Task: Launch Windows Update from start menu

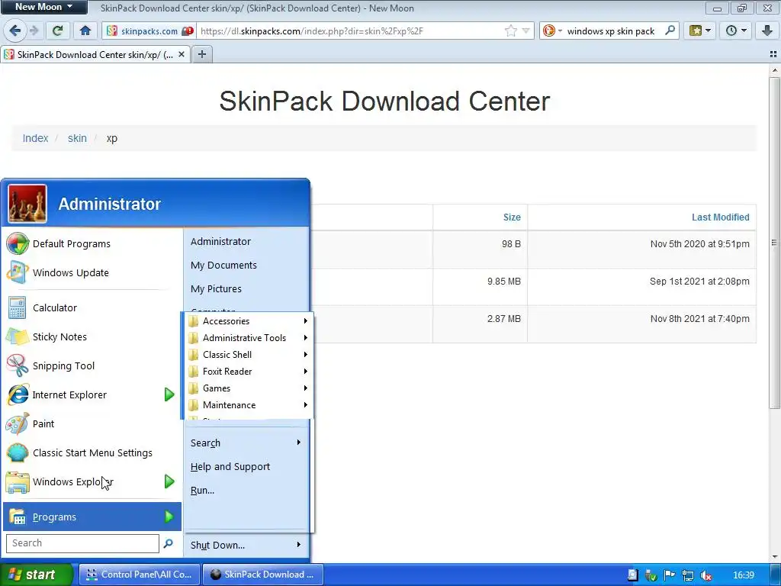Action: 92,272
